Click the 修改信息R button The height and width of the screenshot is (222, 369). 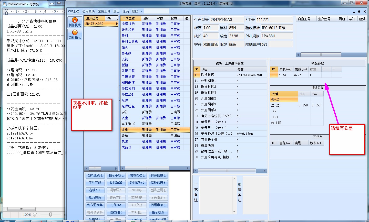158,183
